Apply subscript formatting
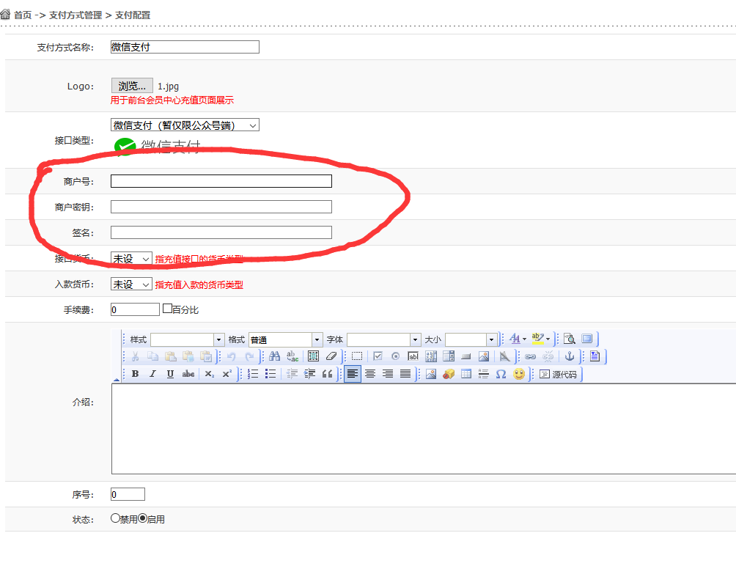 pyautogui.click(x=210, y=374)
